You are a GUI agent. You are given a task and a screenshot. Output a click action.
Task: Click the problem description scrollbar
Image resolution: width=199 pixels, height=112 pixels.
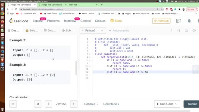pyautogui.click(x=76, y=68)
